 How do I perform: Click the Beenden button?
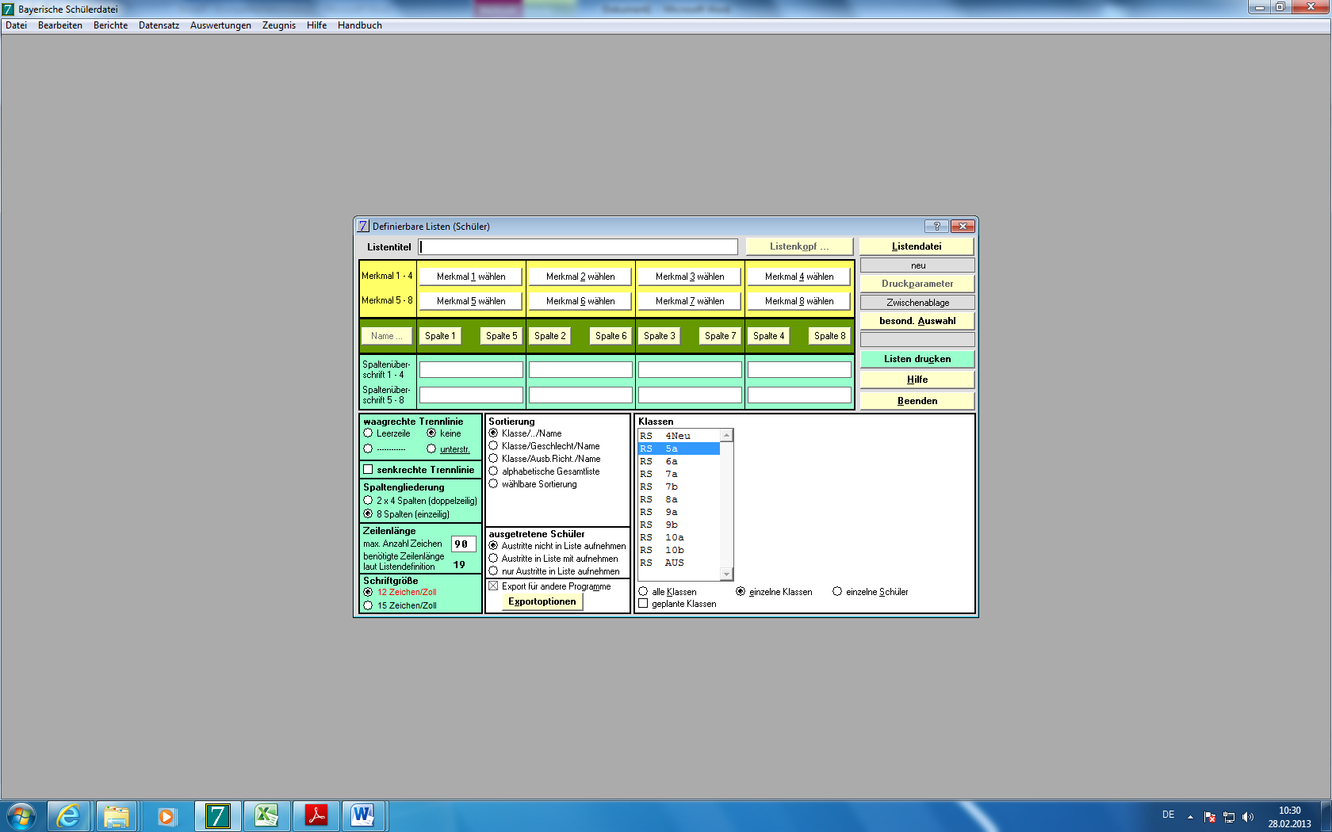coord(917,401)
